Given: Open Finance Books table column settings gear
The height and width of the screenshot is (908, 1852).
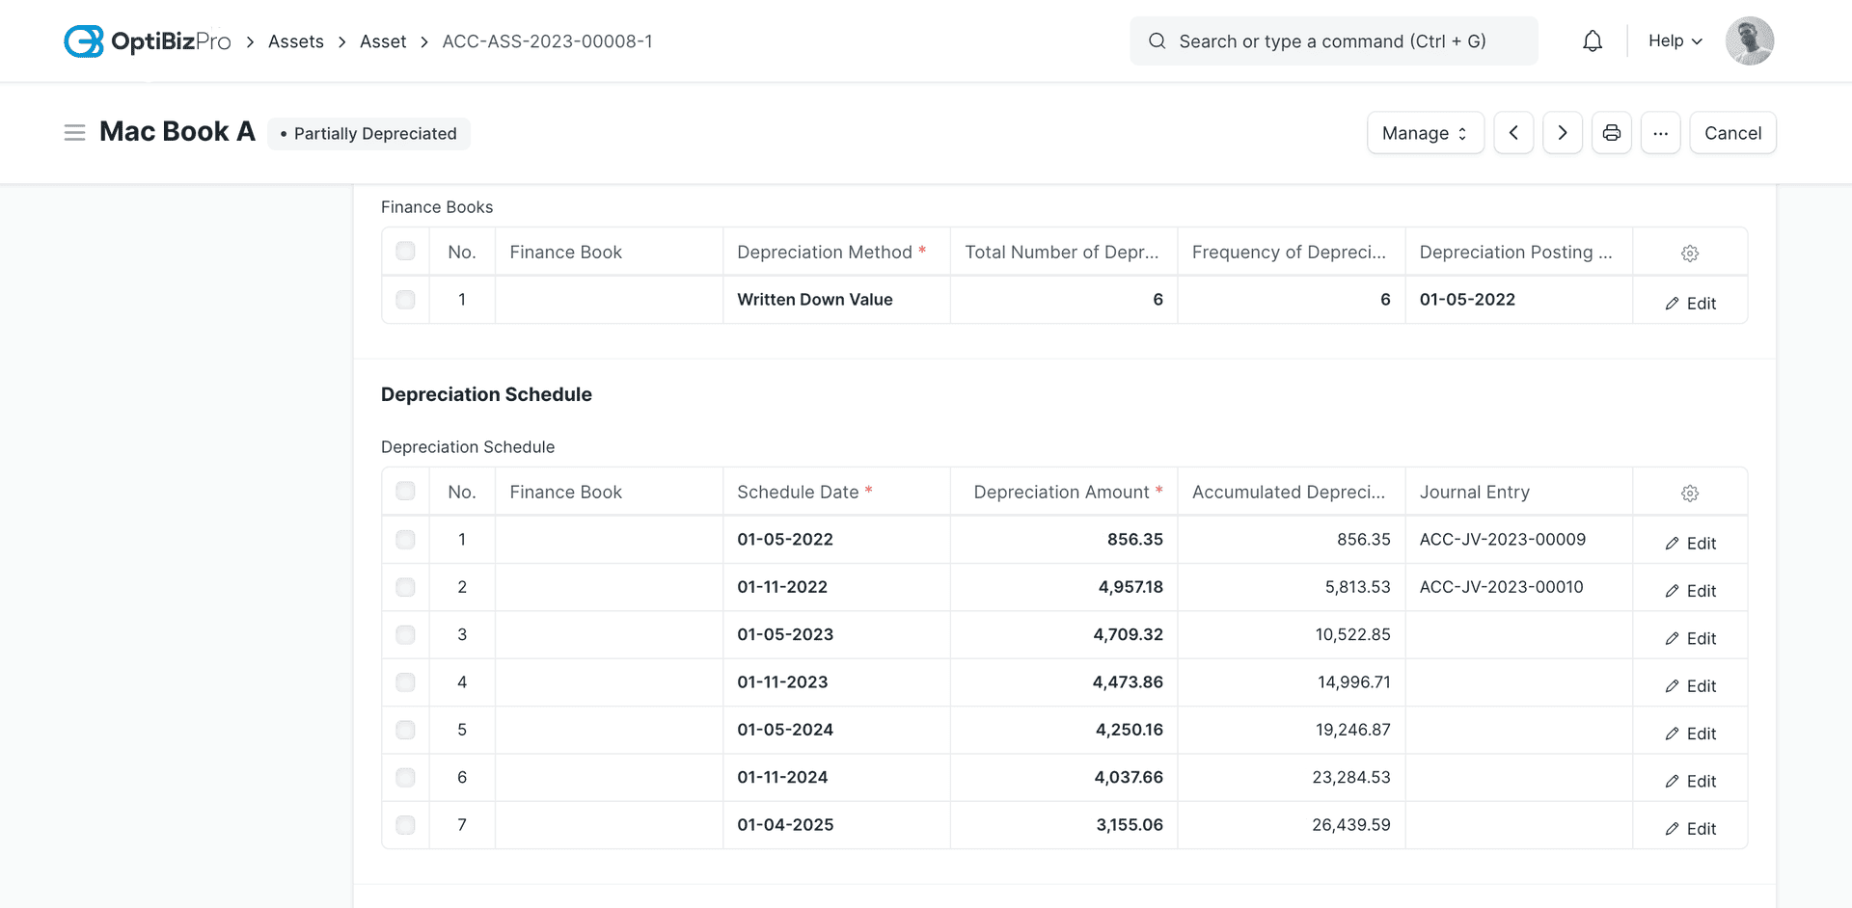Looking at the screenshot, I should pyautogui.click(x=1689, y=253).
